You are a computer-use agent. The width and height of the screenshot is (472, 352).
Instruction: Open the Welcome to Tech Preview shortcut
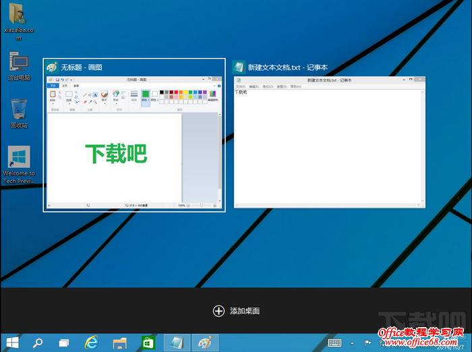19,165
